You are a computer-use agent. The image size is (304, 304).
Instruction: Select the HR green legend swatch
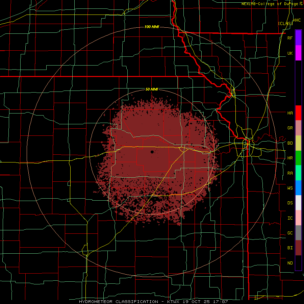pos(298,158)
